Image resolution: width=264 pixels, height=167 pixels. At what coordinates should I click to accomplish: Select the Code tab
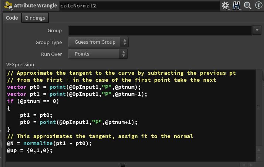click(x=12, y=18)
